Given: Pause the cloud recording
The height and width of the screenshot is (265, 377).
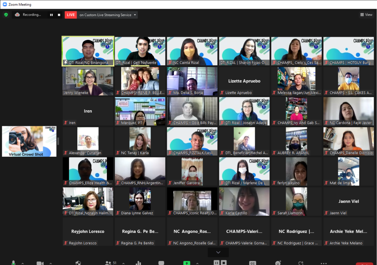Looking at the screenshot, I should (52, 15).
